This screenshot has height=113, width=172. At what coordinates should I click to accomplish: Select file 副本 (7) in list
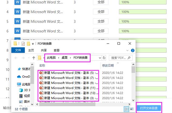(x=69, y=78)
